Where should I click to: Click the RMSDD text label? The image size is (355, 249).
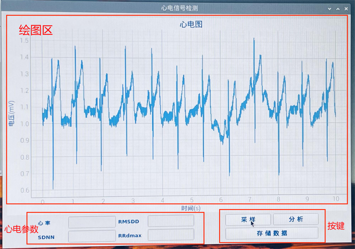[129, 221]
